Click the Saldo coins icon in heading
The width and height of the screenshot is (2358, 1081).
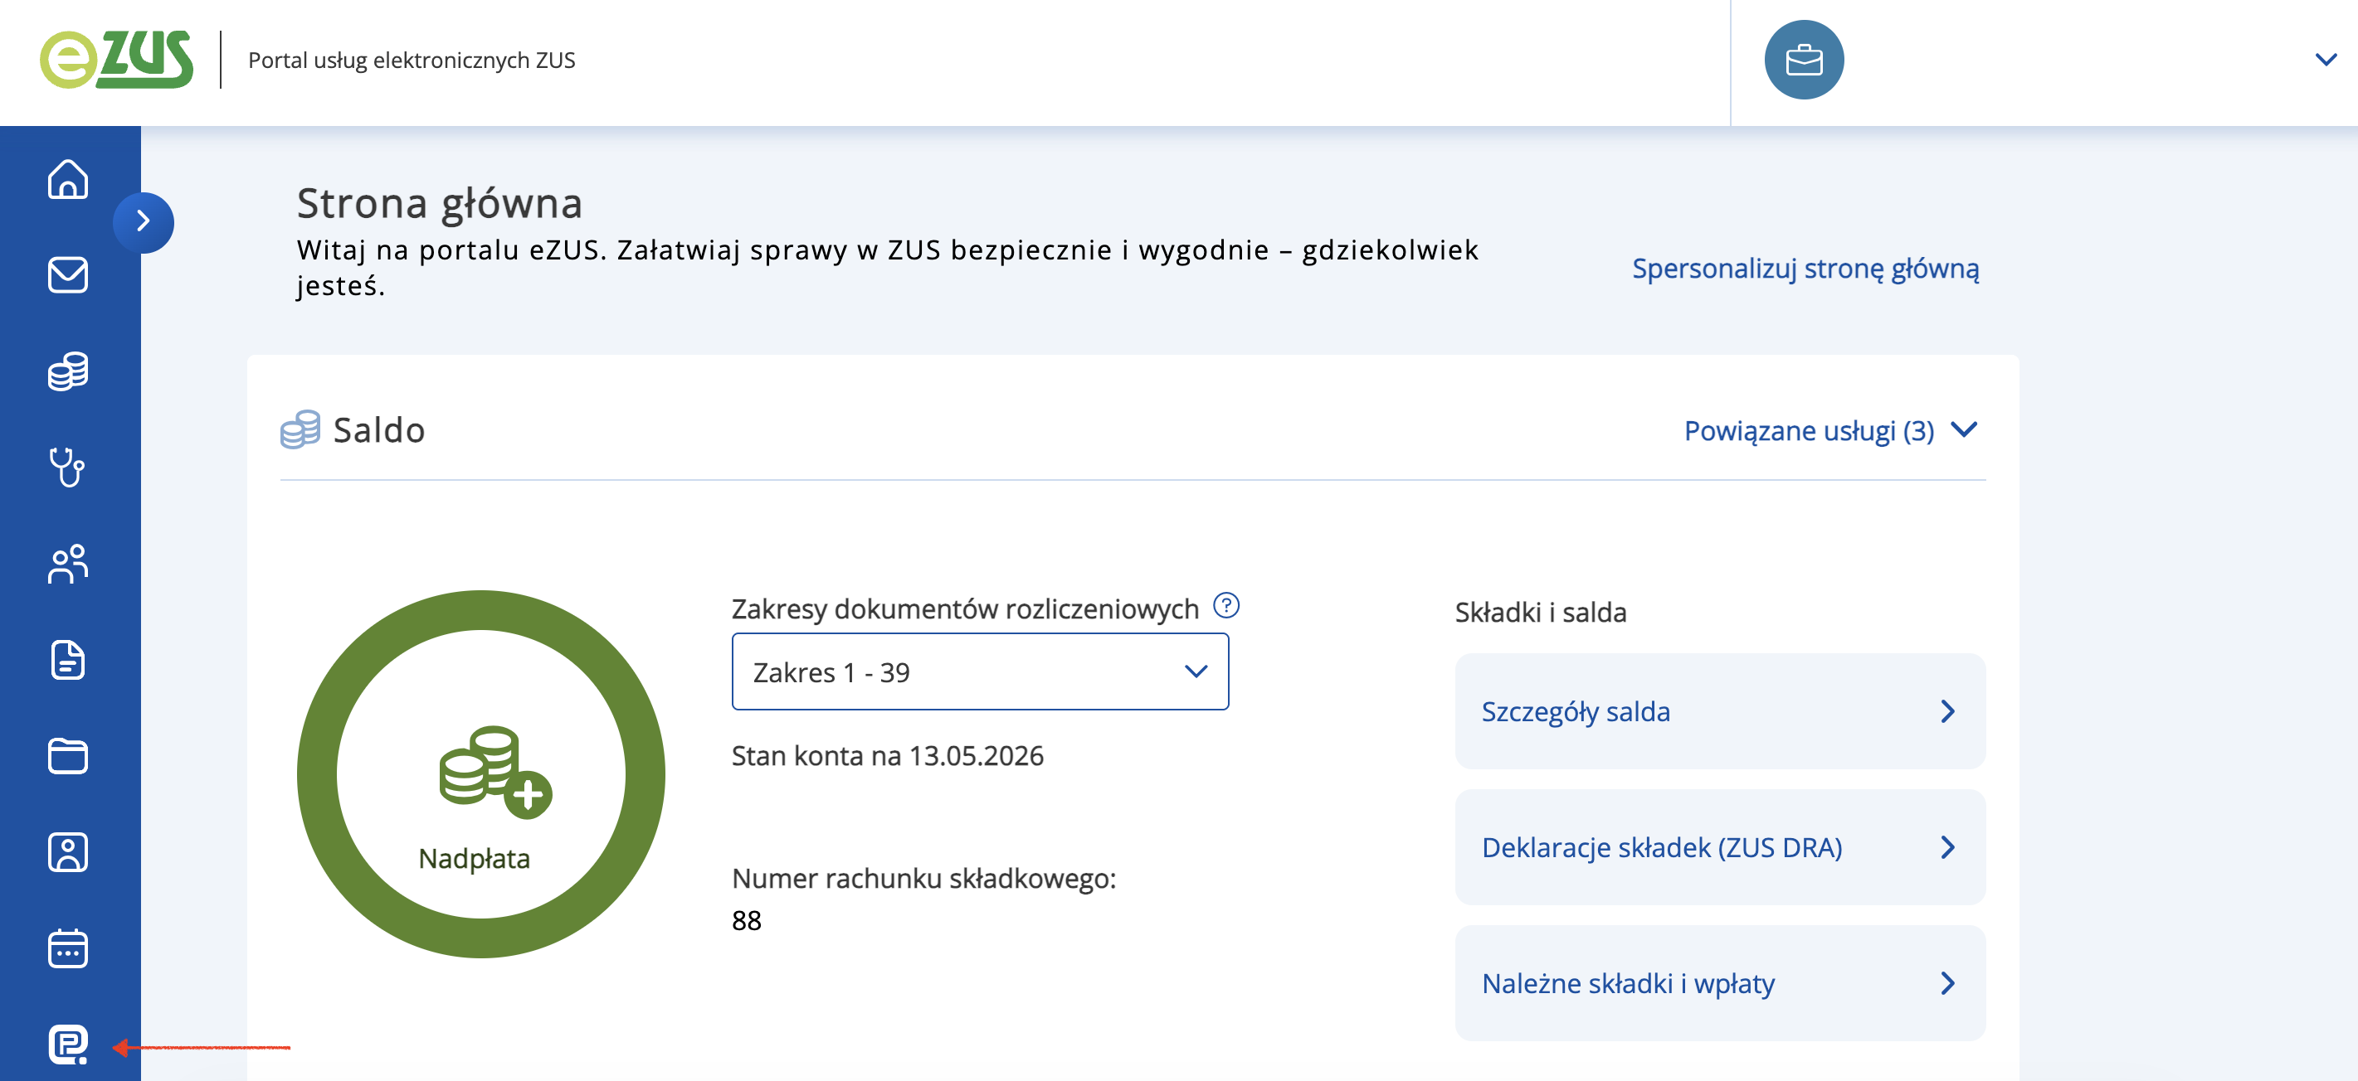point(300,429)
